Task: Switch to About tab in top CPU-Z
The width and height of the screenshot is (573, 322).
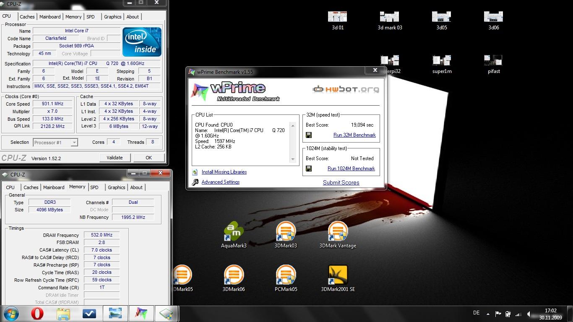Action: tap(133, 17)
